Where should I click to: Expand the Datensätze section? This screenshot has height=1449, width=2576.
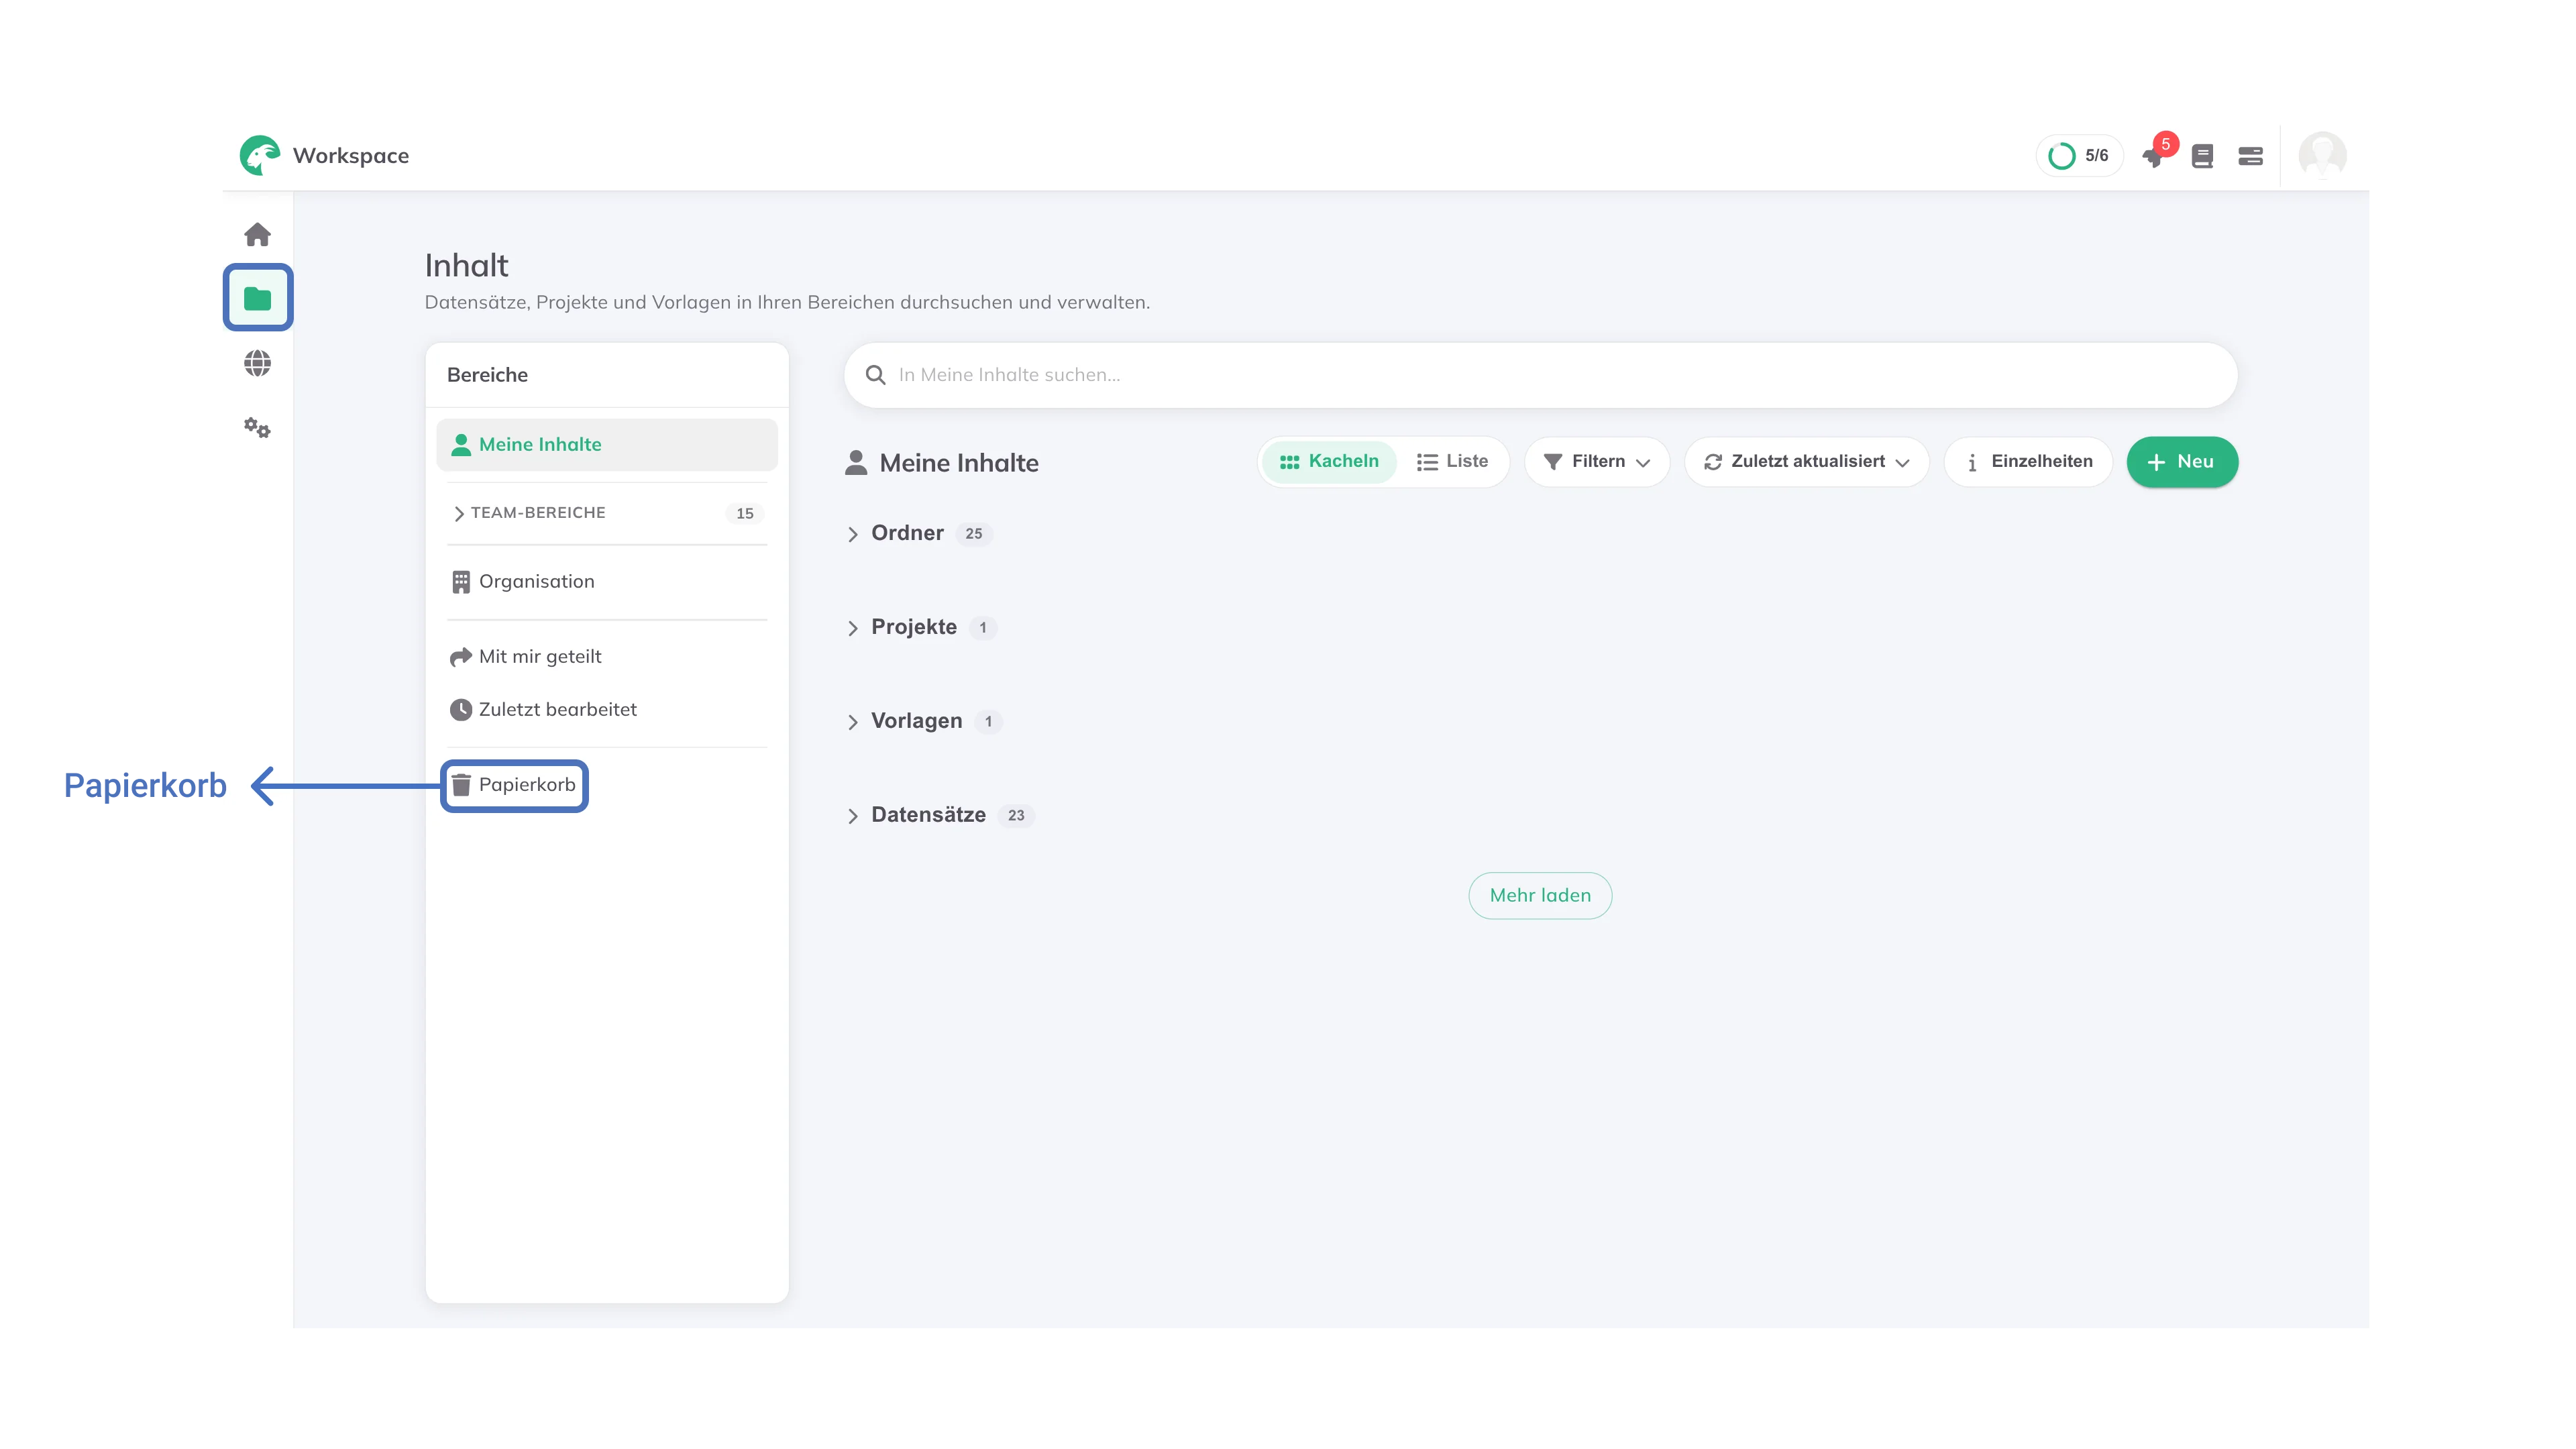pyautogui.click(x=852, y=816)
